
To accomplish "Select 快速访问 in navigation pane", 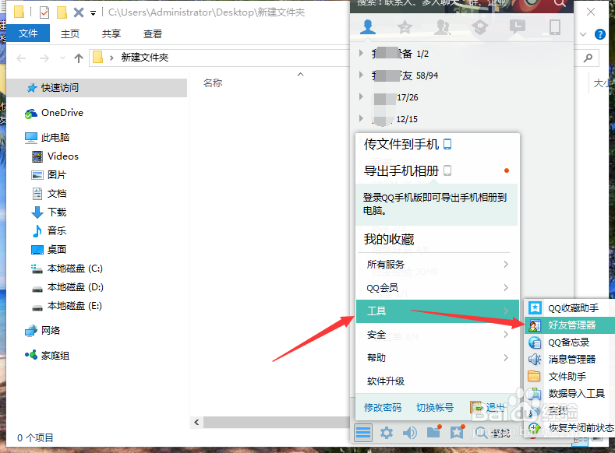I will click(97, 88).
